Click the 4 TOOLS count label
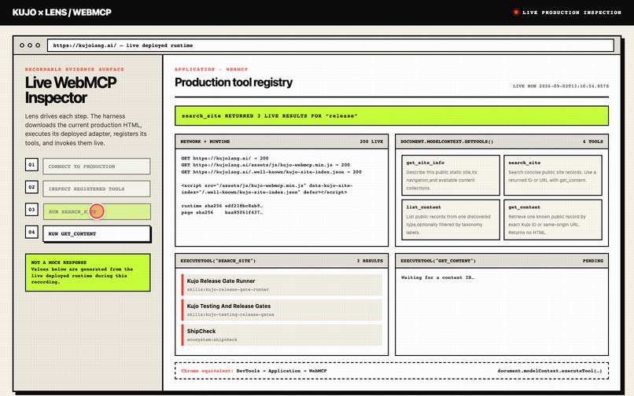The height and width of the screenshot is (396, 634). [x=593, y=141]
